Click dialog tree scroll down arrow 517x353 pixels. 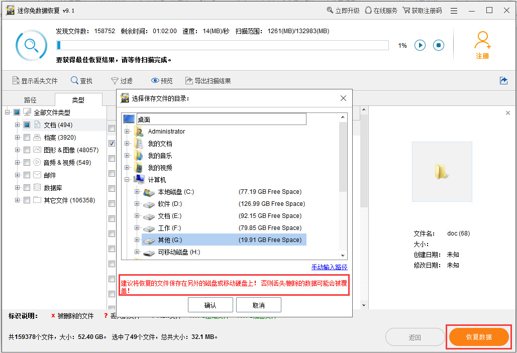pos(343,256)
